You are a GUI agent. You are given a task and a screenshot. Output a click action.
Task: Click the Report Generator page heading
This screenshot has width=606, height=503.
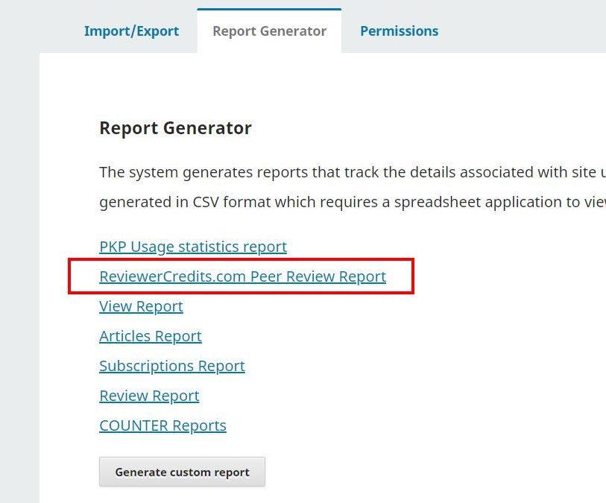point(175,128)
